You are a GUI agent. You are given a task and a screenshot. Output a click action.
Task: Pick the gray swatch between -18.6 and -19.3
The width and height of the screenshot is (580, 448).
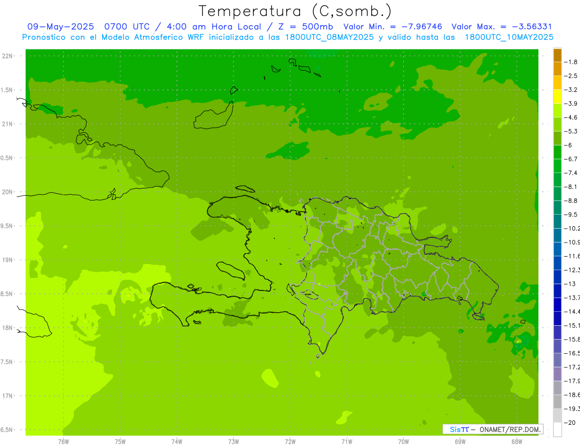pyautogui.click(x=557, y=402)
